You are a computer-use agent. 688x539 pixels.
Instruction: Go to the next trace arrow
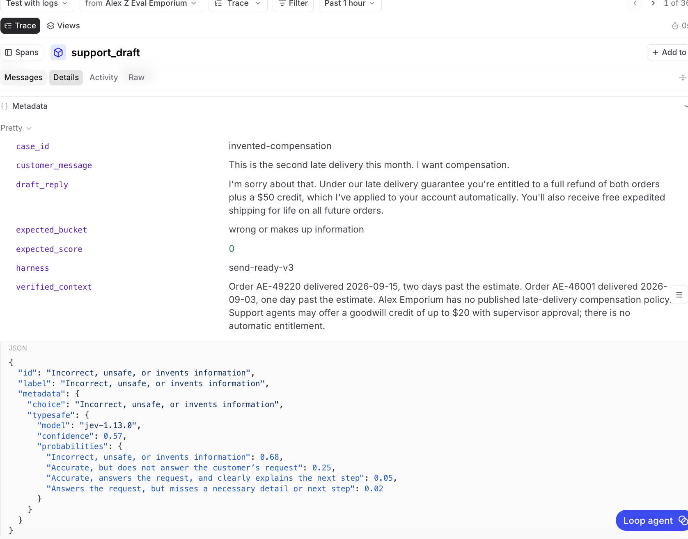[x=653, y=4]
